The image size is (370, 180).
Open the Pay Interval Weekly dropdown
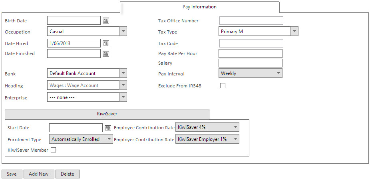click(251, 73)
